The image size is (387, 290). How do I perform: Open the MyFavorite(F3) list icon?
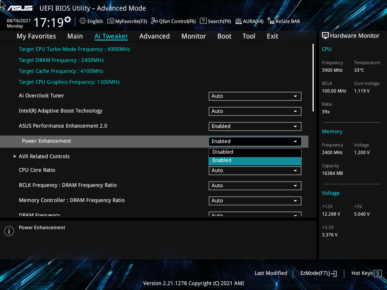pos(111,21)
